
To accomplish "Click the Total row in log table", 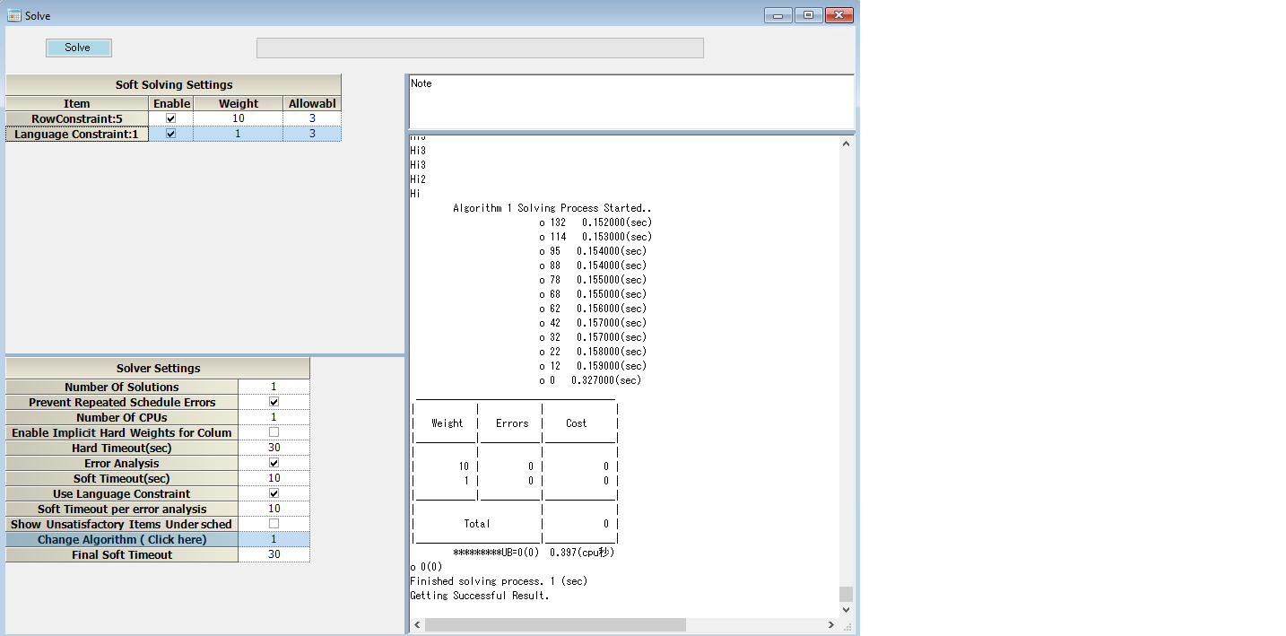I will coord(515,524).
